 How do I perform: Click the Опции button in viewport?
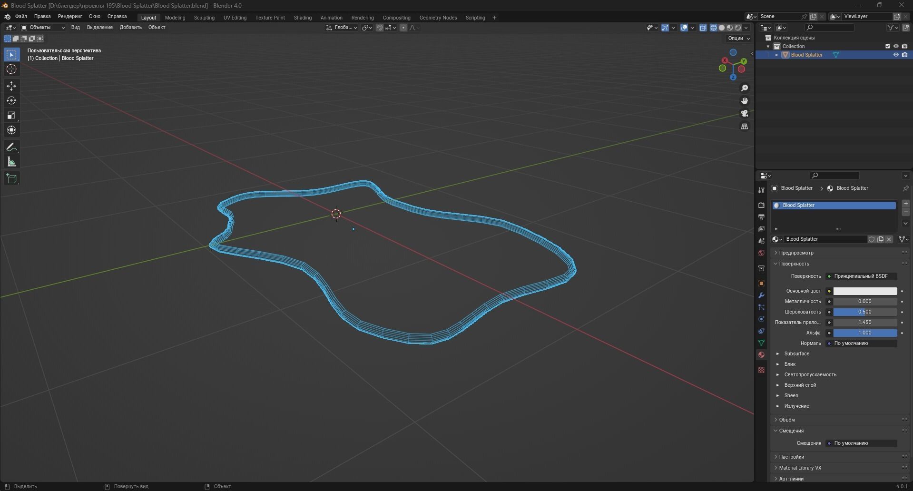tap(738, 38)
